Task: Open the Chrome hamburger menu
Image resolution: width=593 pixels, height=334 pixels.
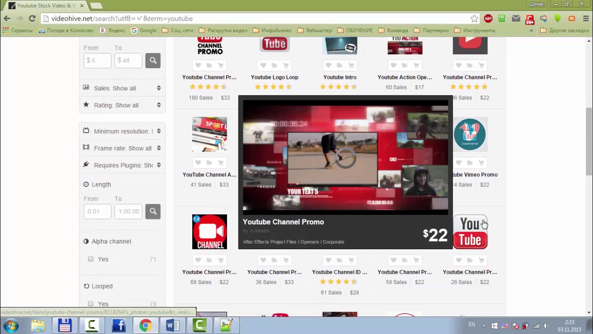Action: 585,19
